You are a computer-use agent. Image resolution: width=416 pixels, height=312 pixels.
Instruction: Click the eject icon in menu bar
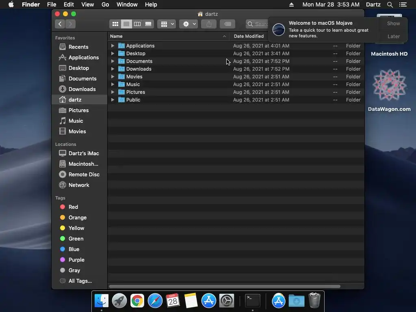pos(291,4)
